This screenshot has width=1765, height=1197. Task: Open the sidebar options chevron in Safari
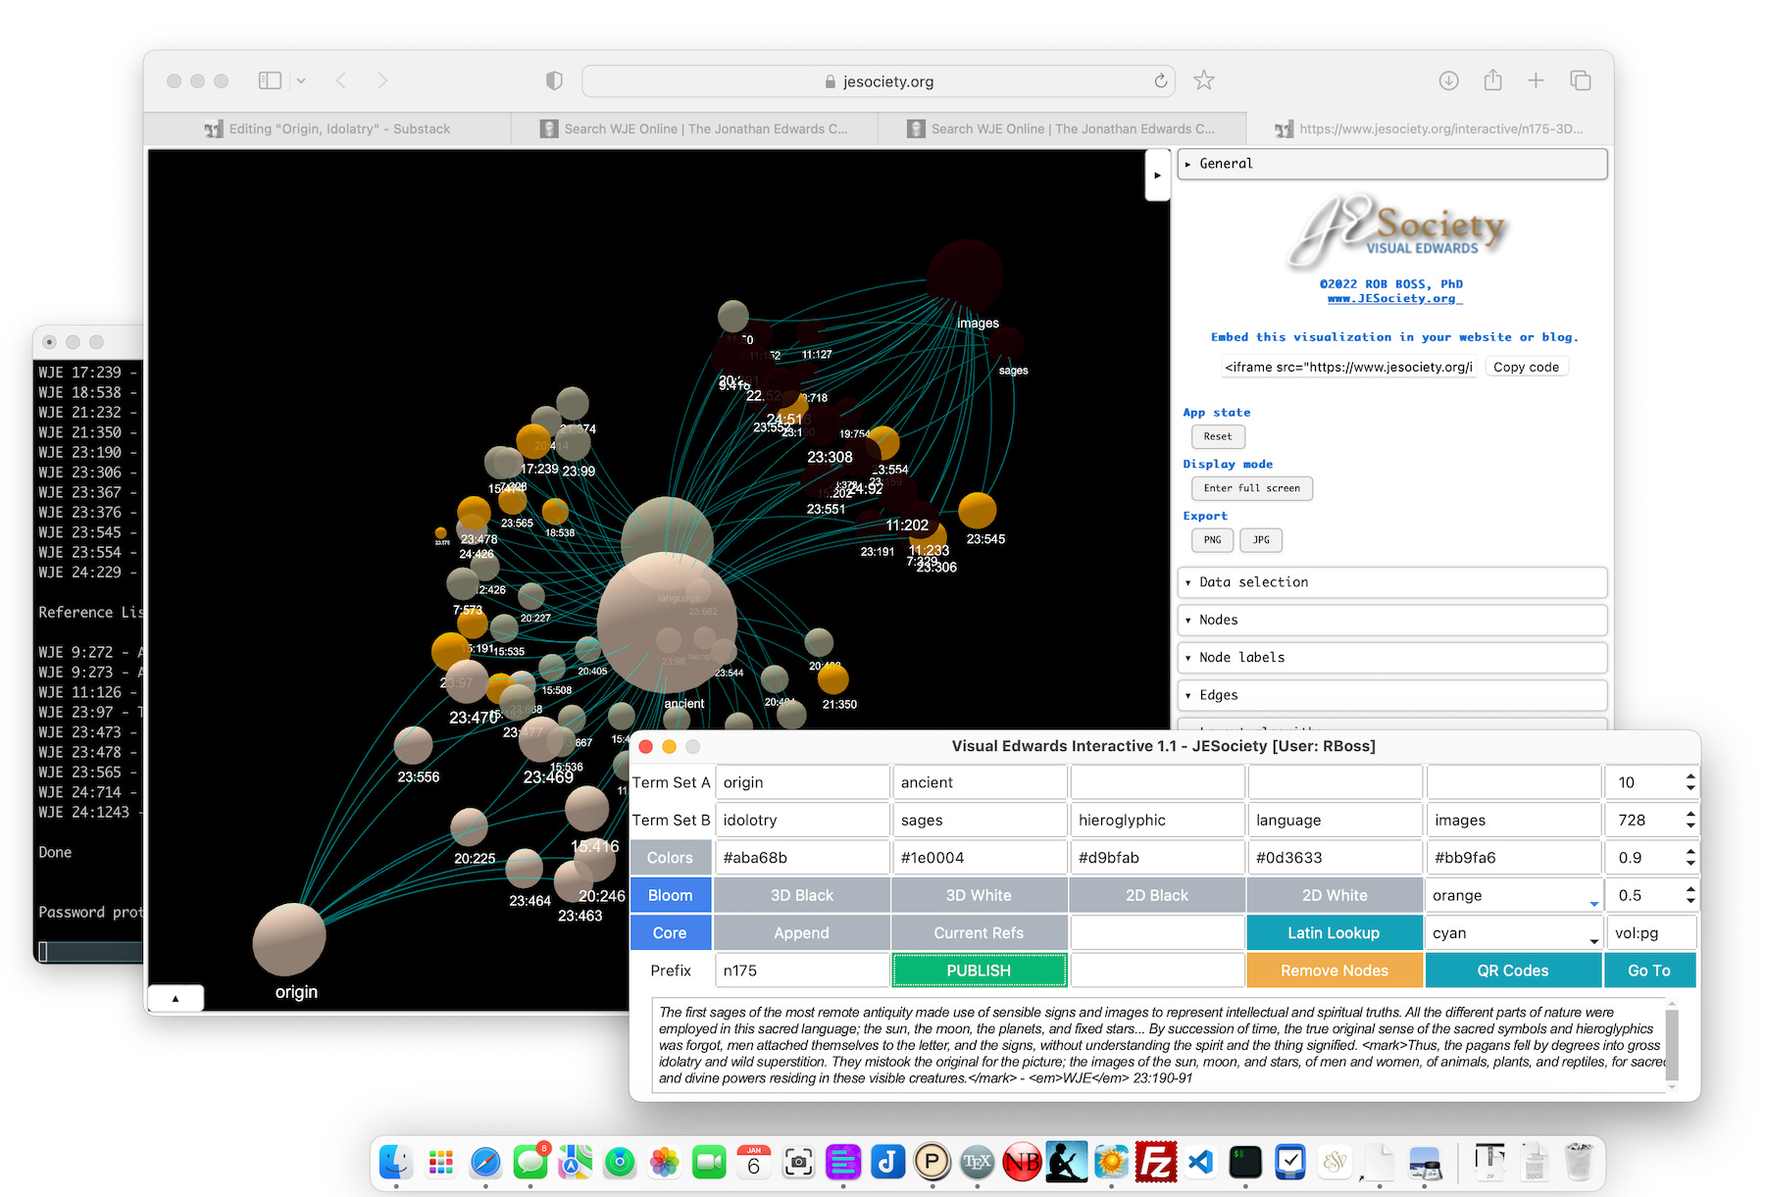pos(301,80)
